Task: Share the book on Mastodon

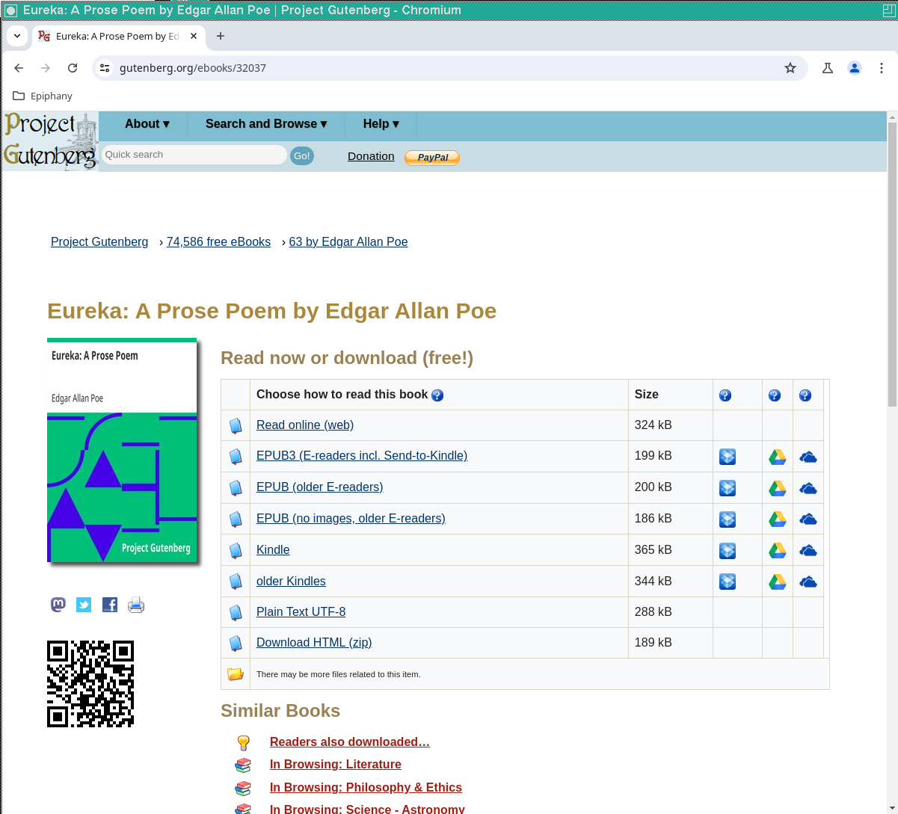Action: pos(58,605)
